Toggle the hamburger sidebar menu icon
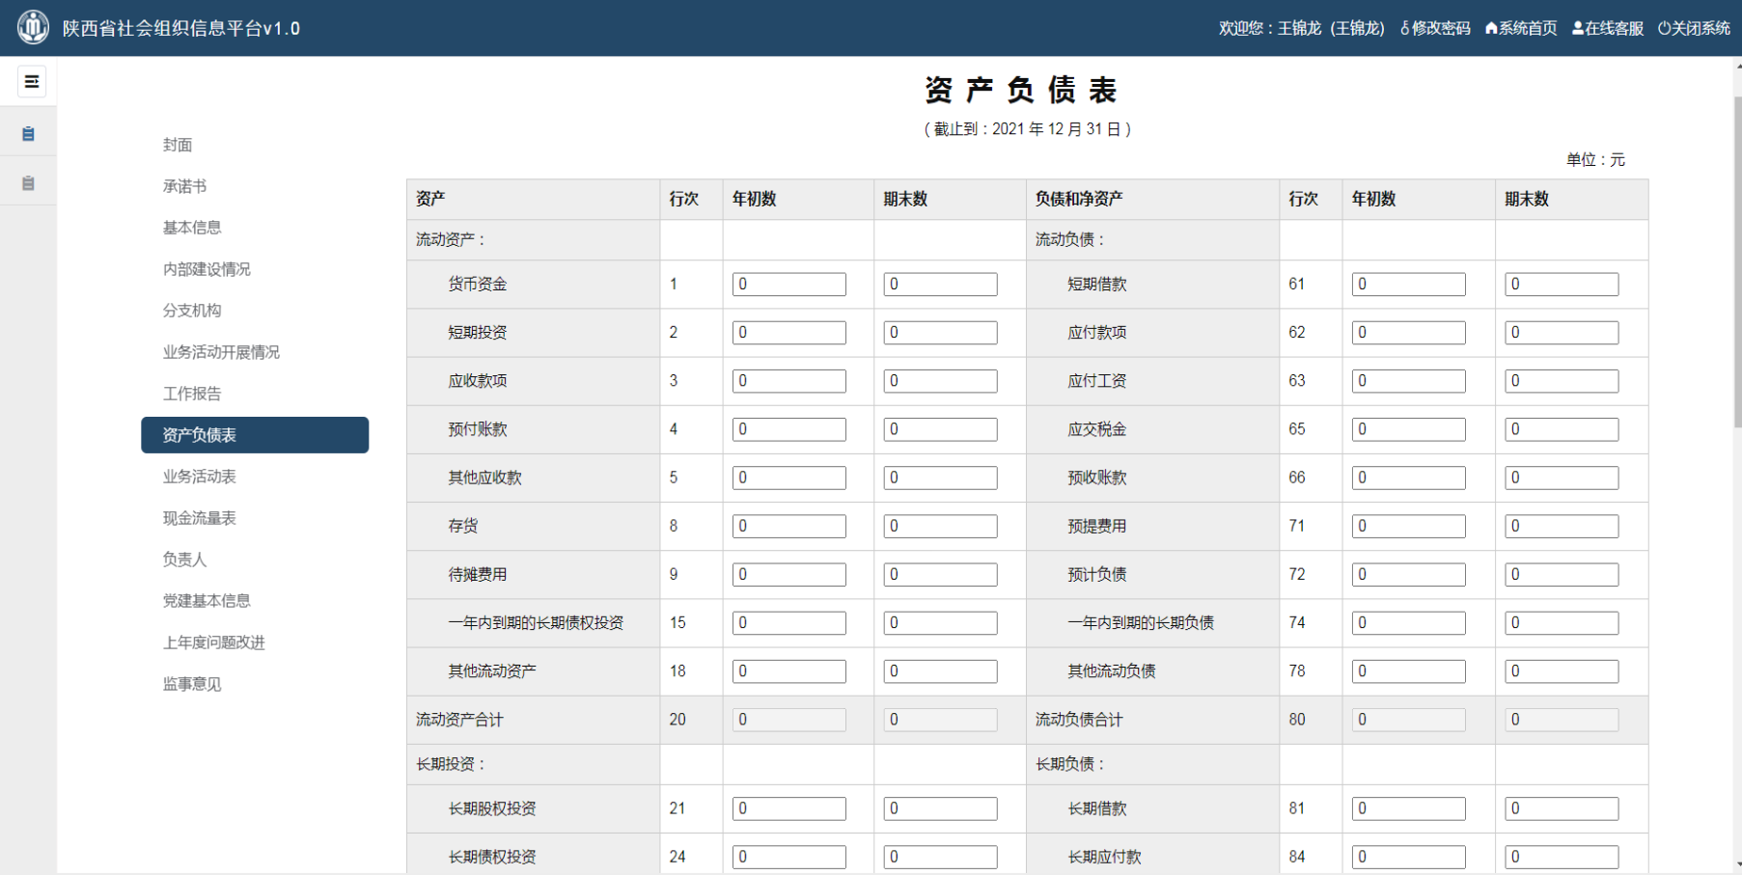 pyautogui.click(x=32, y=82)
